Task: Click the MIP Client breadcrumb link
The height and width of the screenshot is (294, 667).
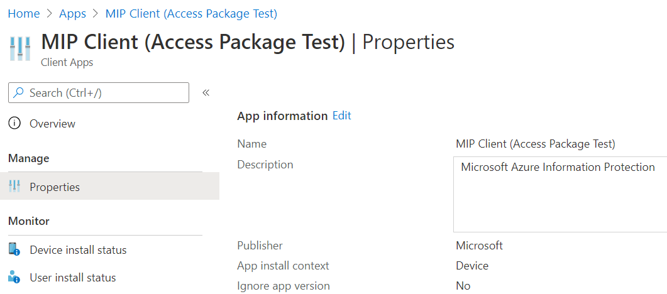Action: (x=191, y=13)
